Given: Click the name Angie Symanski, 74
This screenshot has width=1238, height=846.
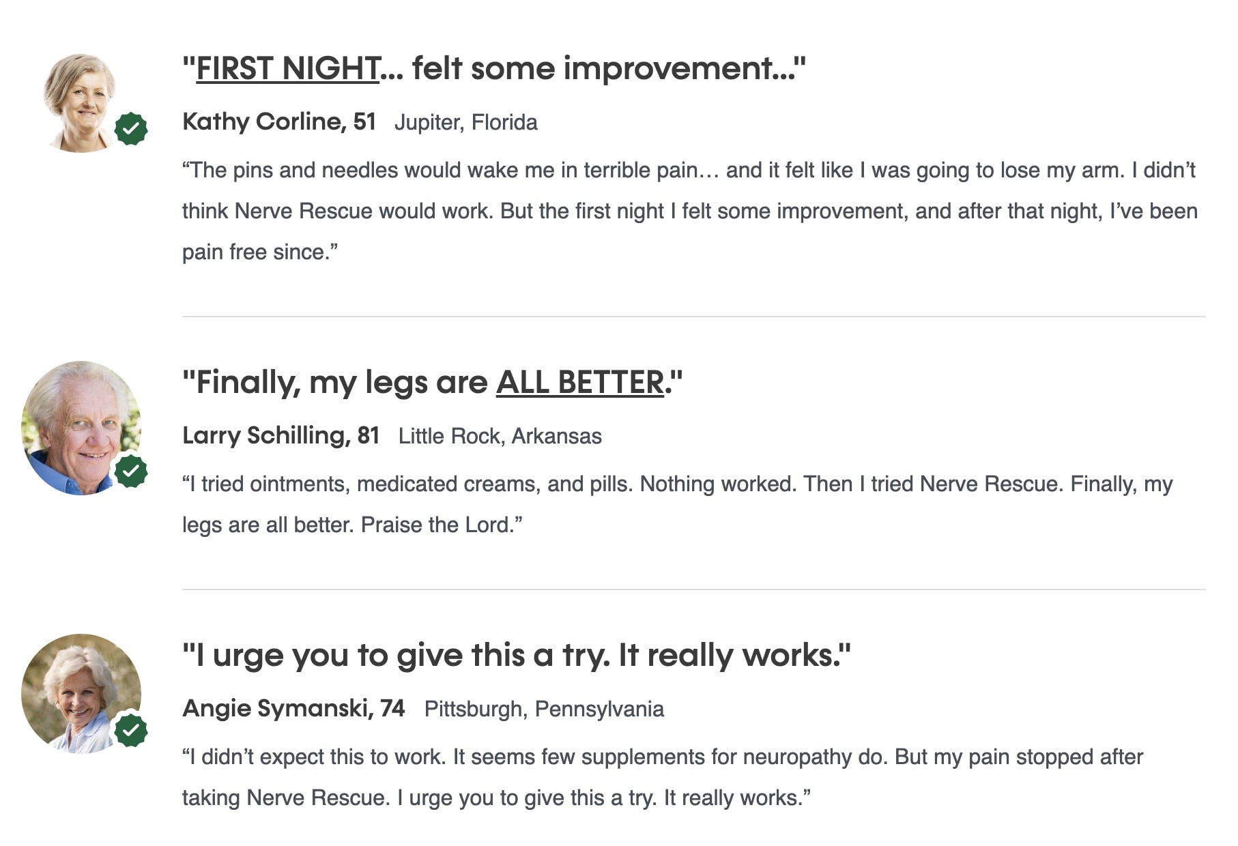Looking at the screenshot, I should pyautogui.click(x=293, y=709).
